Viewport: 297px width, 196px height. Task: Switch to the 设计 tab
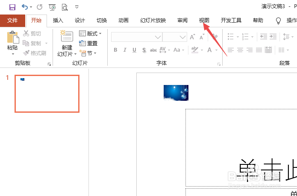pos(80,20)
